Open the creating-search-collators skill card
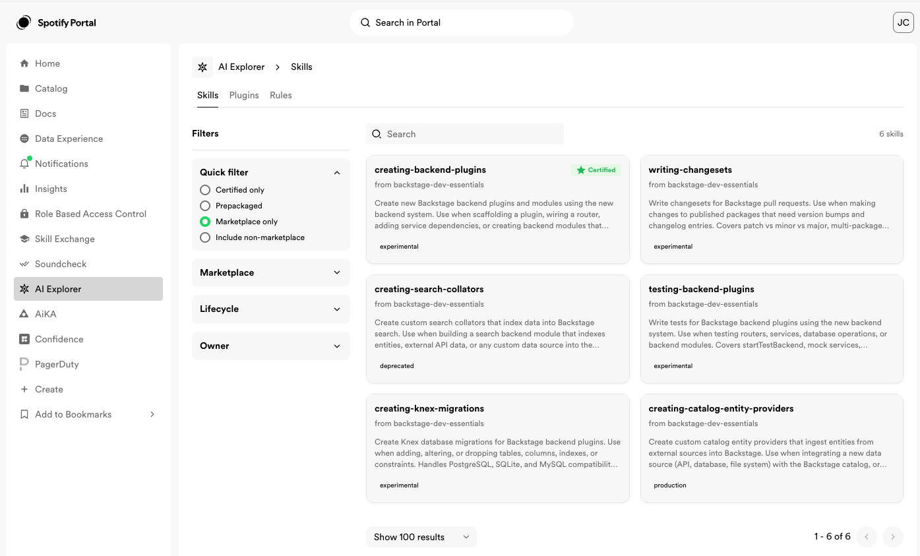The image size is (920, 556). point(498,328)
